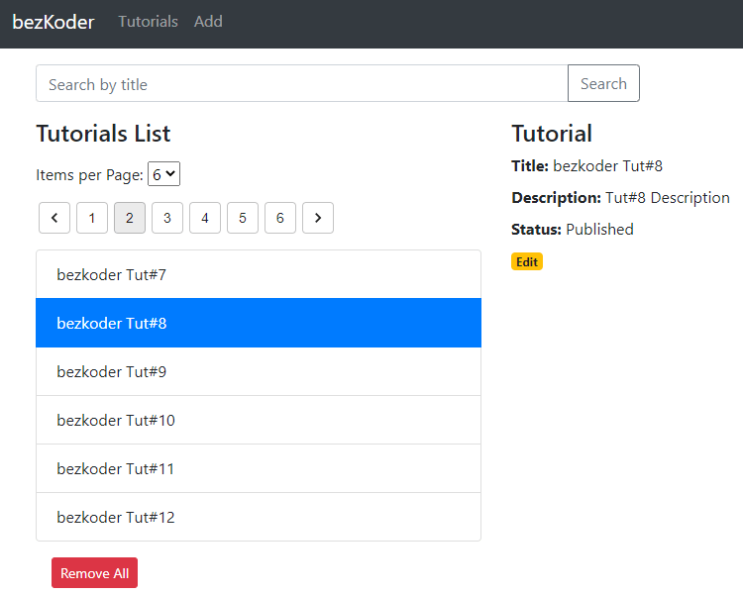
Task: Open the Add nav link
Action: pyautogui.click(x=208, y=22)
